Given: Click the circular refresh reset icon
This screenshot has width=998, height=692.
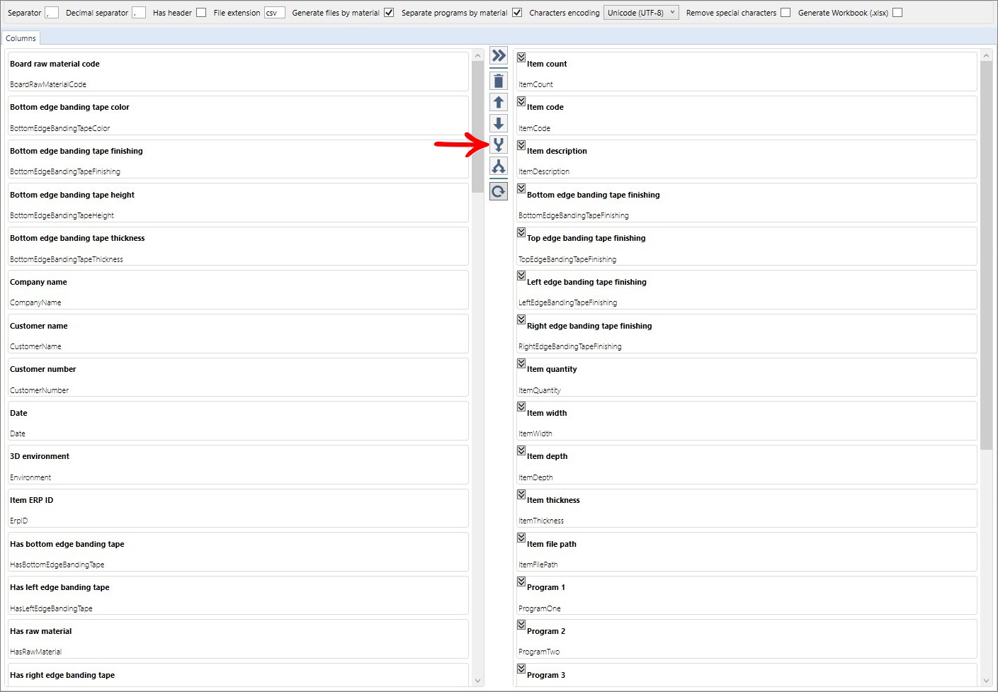Looking at the screenshot, I should pos(499,191).
